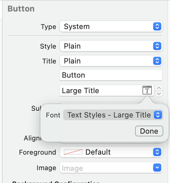Click the blue arrows on Foreground popup

[157, 152]
